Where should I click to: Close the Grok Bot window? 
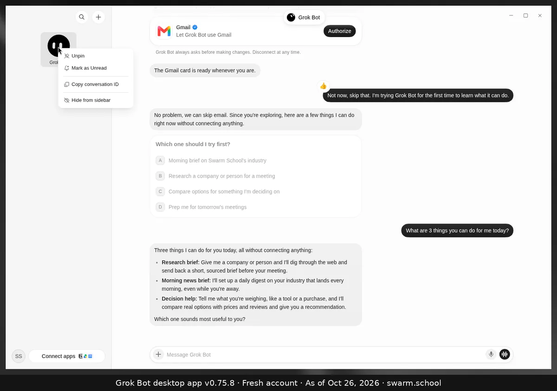click(x=540, y=15)
